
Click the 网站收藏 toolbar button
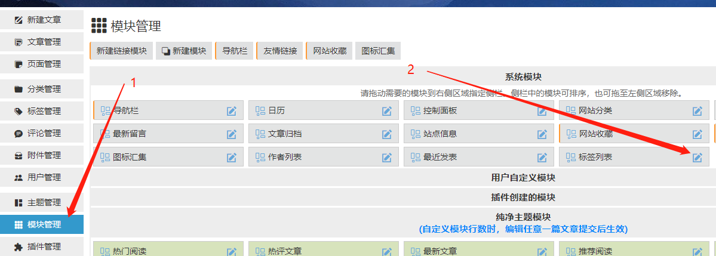[x=329, y=51]
